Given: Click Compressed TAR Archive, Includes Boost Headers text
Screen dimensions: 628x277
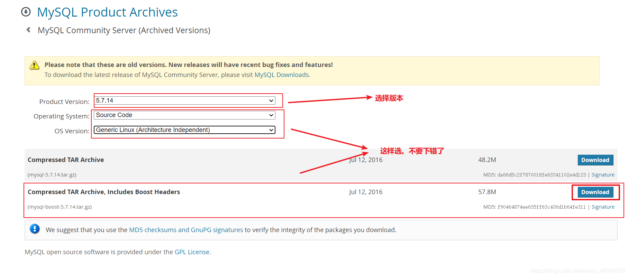Looking at the screenshot, I should pyautogui.click(x=104, y=192).
